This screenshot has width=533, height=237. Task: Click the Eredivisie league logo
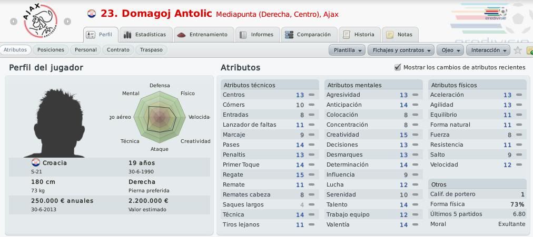click(496, 14)
